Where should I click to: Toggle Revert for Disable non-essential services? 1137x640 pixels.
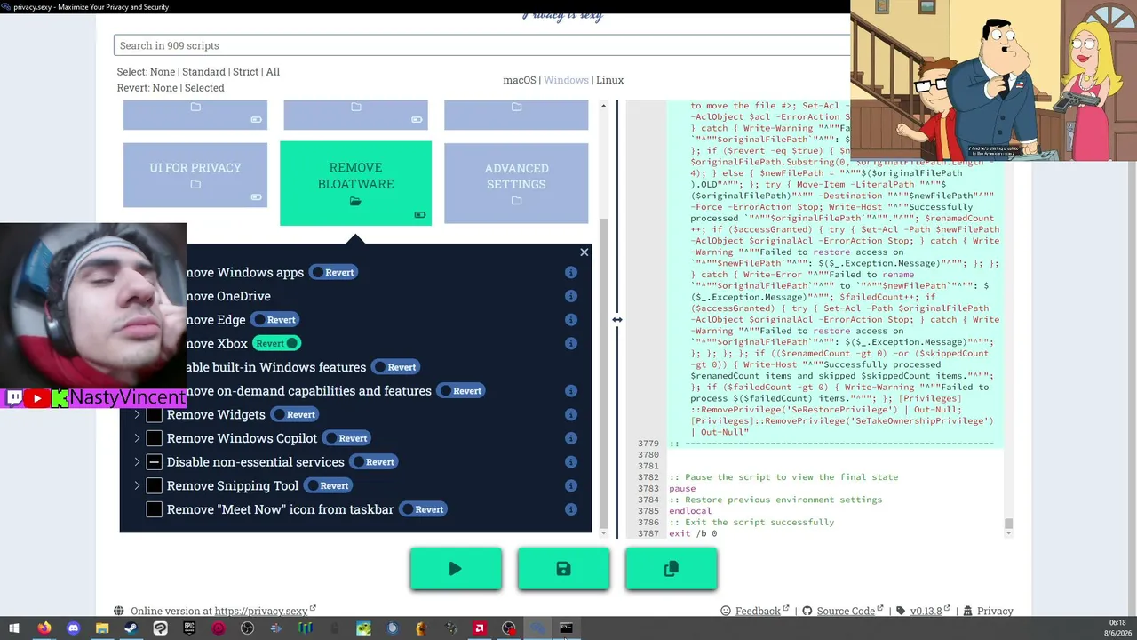pos(374,462)
